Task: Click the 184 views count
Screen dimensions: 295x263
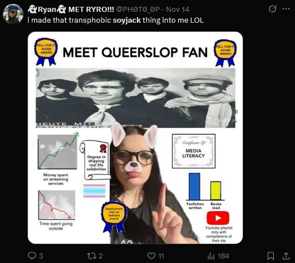Action: (223, 256)
